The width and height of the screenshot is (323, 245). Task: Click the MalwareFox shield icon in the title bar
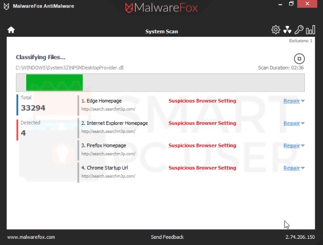(6, 6)
